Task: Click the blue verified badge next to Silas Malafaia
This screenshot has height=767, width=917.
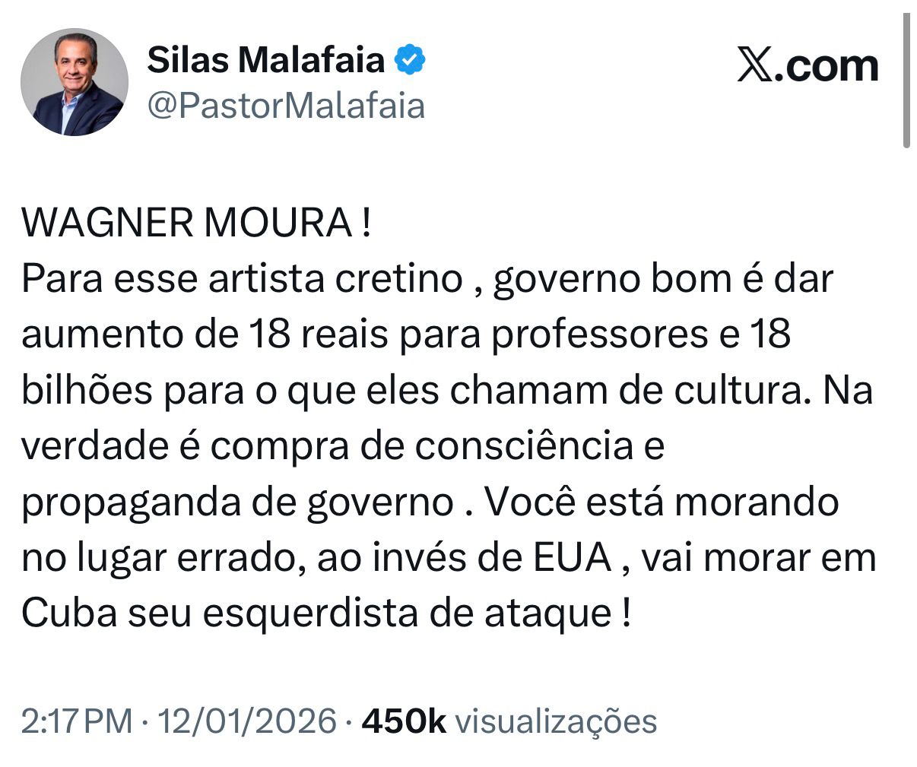Action: pyautogui.click(x=409, y=58)
